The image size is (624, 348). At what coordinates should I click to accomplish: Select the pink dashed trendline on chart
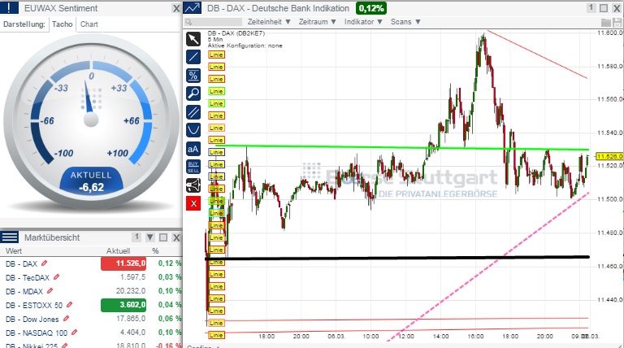click(x=488, y=267)
